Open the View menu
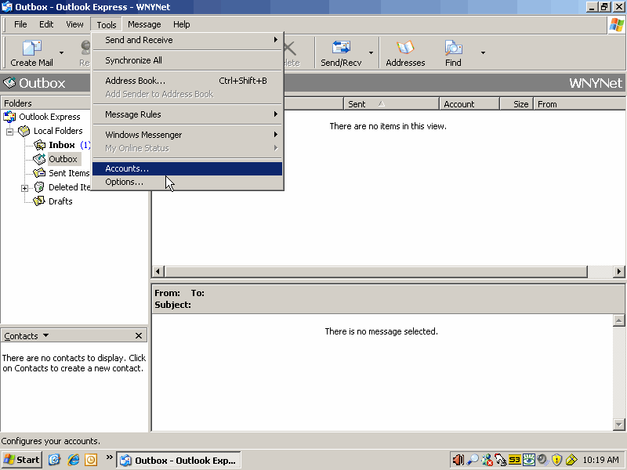Screen dimensions: 627x470 coord(74,24)
